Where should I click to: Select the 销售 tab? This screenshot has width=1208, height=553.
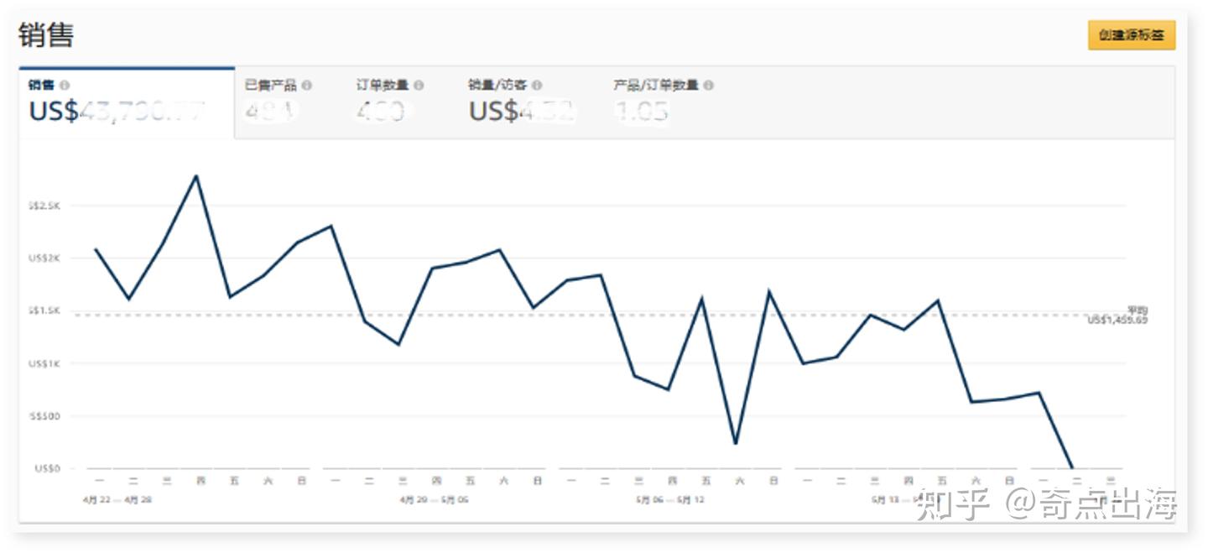point(126,102)
